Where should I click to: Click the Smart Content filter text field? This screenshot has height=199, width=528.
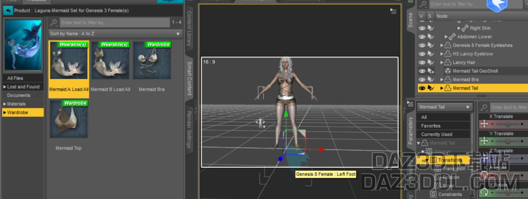coord(115,23)
